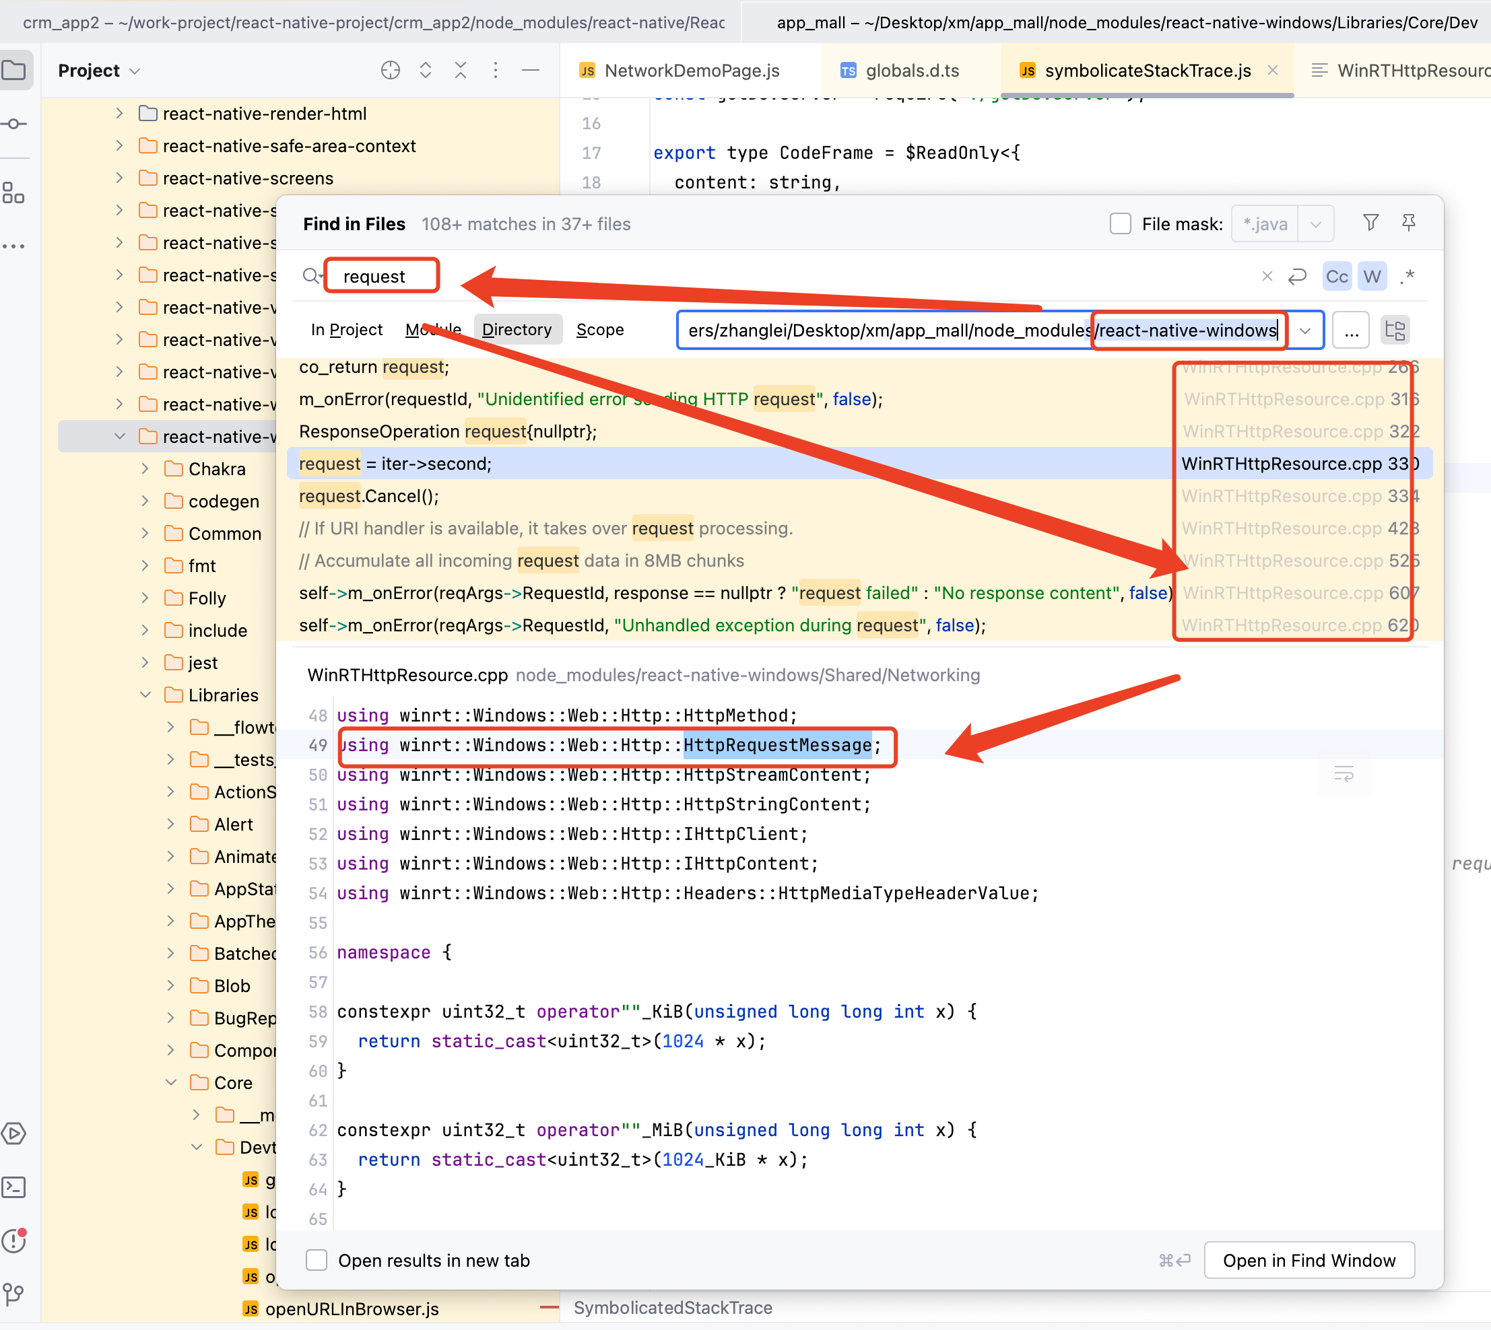
Task: Collapse all in the Project panel
Action: pos(461,71)
